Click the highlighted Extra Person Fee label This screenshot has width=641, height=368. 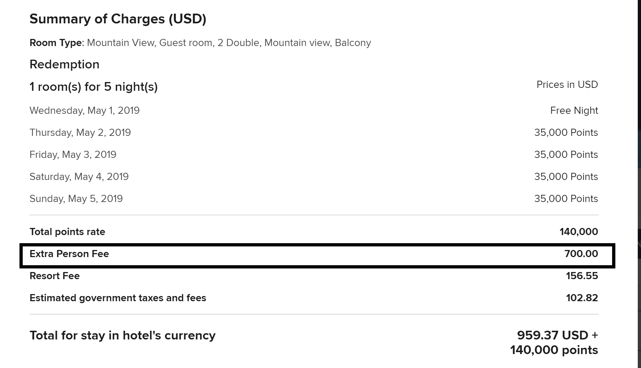click(69, 254)
